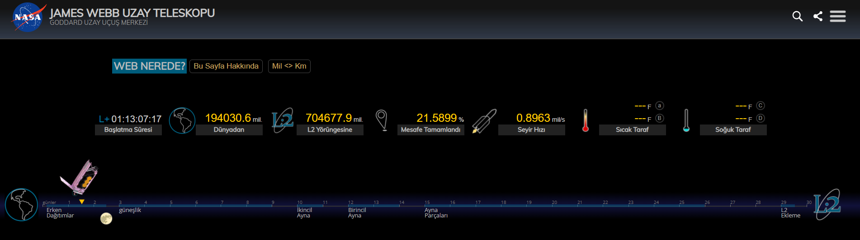Viewport: 860px width, 240px height.
Task: Click the yellow current-position triangle marker
Action: 82,202
